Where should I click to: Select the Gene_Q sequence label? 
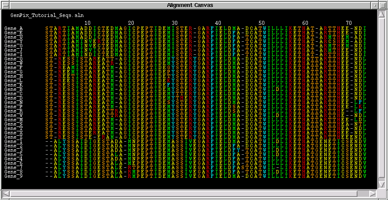tap(13, 59)
